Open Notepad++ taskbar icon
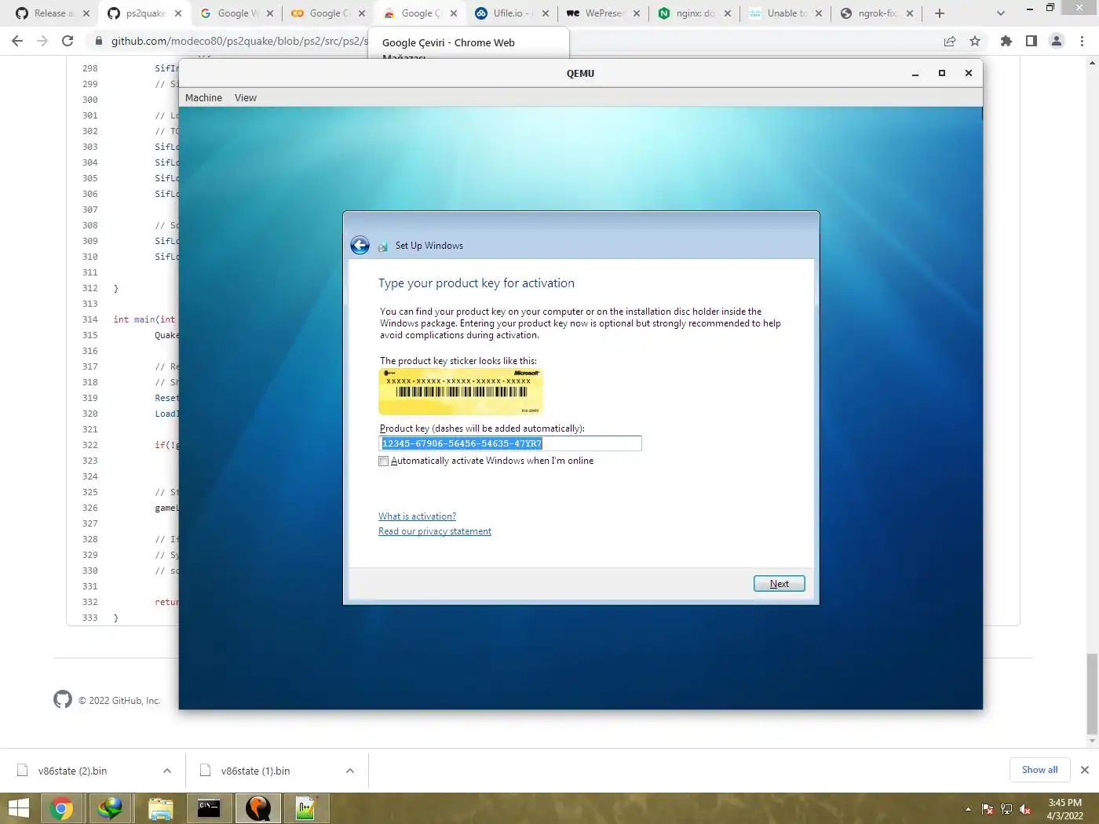 click(307, 808)
